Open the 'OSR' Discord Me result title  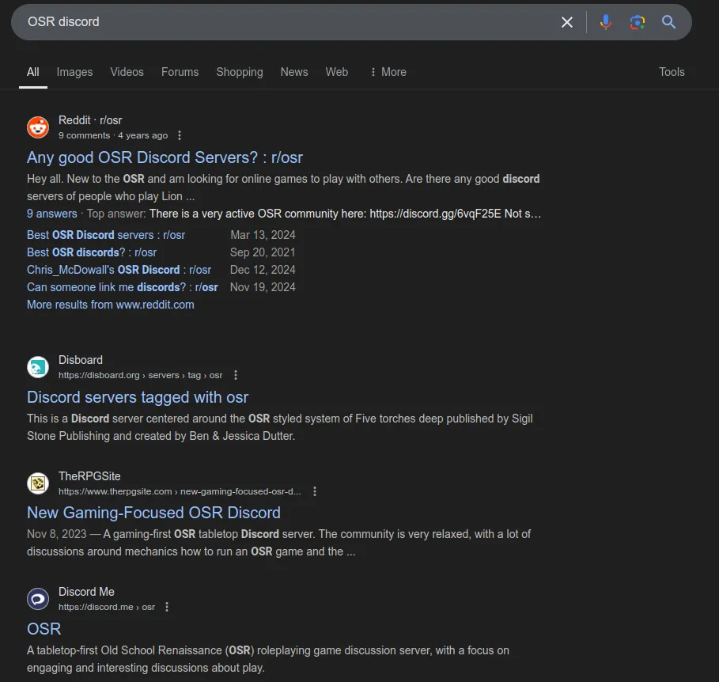44,629
